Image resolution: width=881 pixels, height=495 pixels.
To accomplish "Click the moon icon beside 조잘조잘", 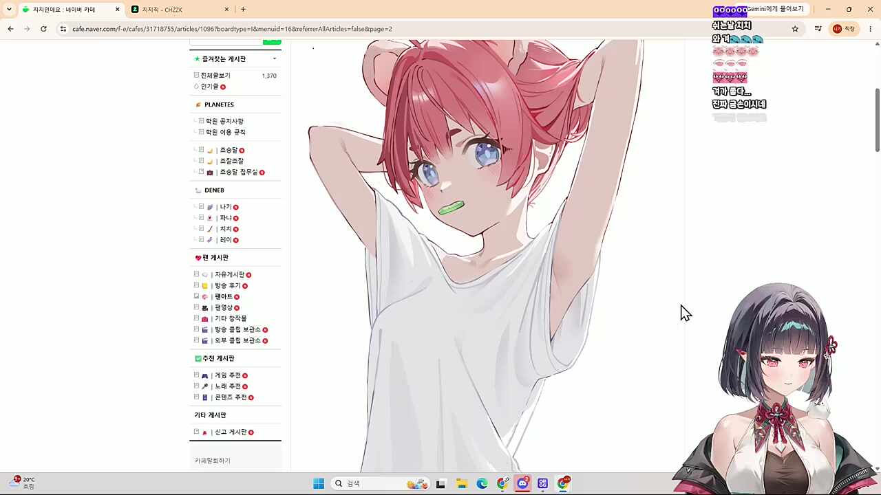I will (210, 162).
